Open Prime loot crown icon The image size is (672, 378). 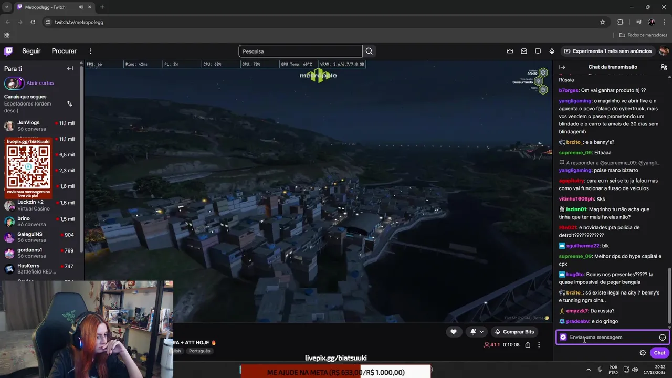510,51
